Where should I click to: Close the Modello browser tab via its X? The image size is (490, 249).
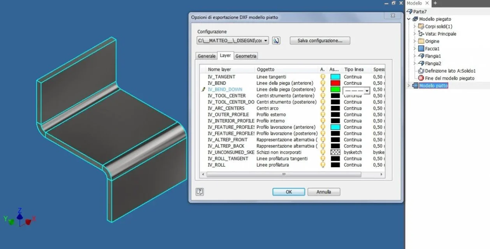(428, 3)
